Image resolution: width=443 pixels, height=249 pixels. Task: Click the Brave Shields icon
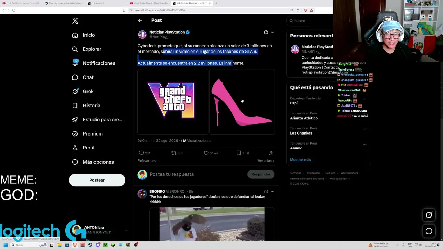pos(305,10)
